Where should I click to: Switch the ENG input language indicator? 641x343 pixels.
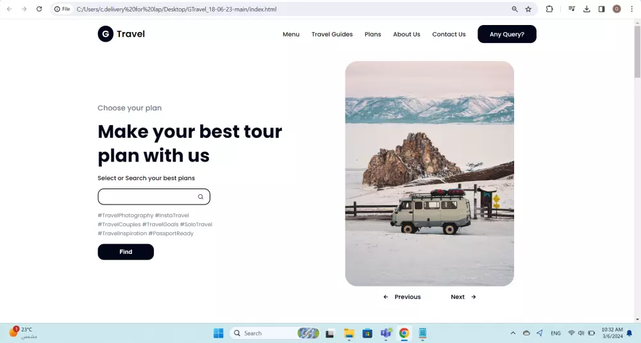(x=556, y=333)
